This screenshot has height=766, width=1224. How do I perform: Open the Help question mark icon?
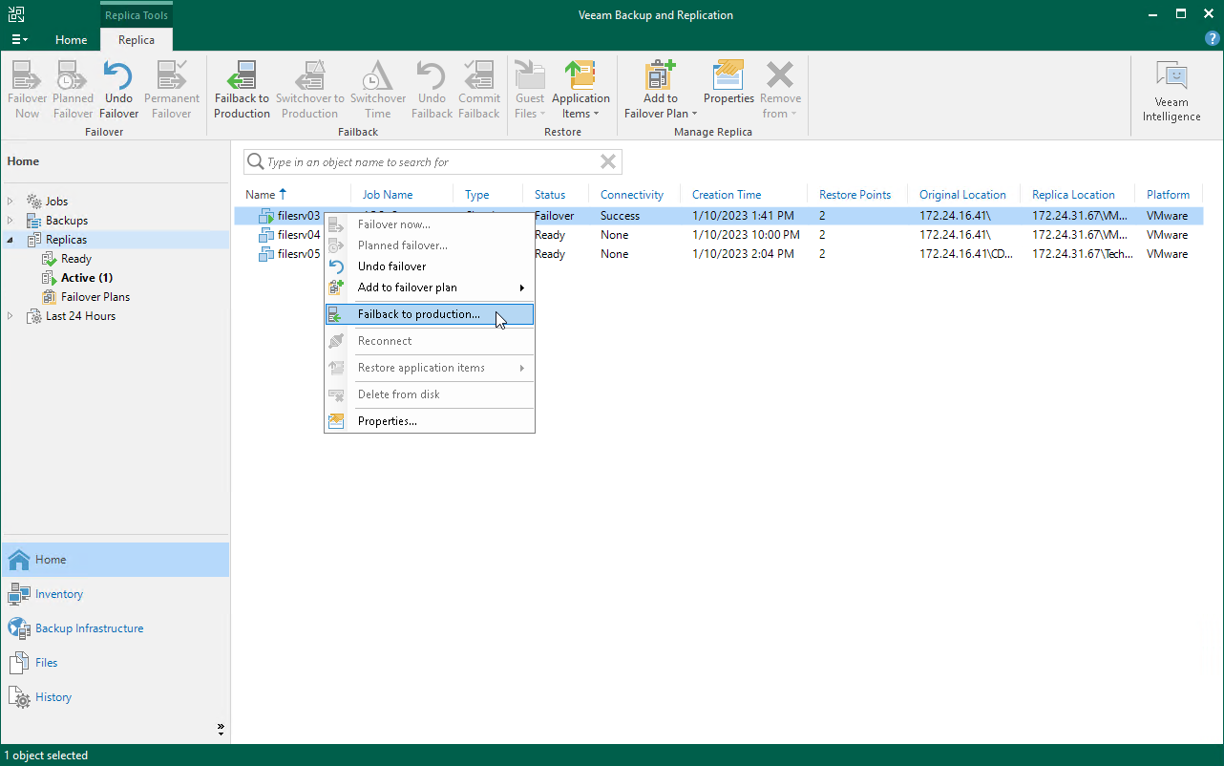tap(1213, 38)
